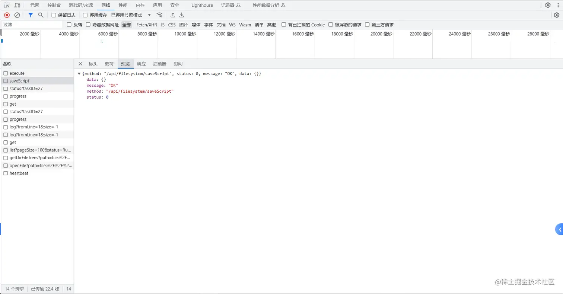Viewport: 563px width, 294px height.
Task: Toggle the blue filter funnel icon
Action: click(31, 15)
